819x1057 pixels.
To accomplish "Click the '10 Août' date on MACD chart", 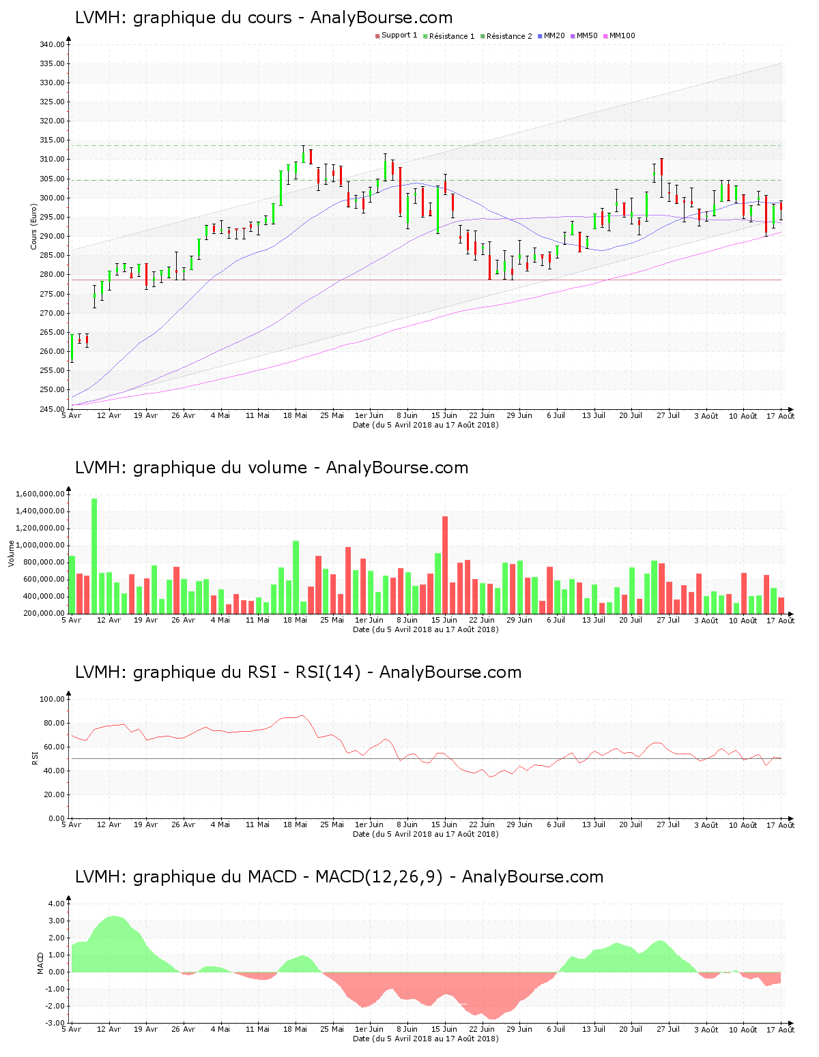I will coord(743,1030).
